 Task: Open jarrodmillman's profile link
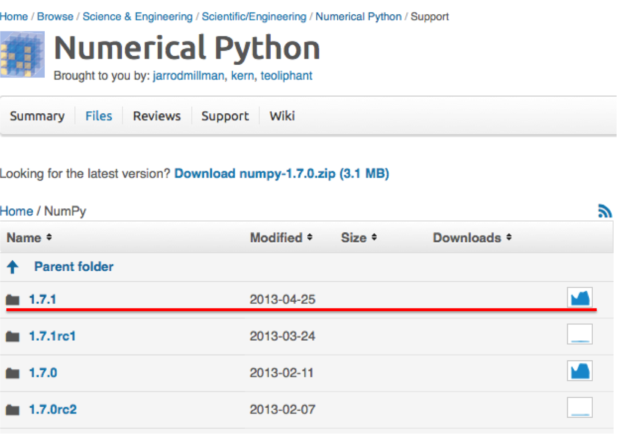[188, 76]
